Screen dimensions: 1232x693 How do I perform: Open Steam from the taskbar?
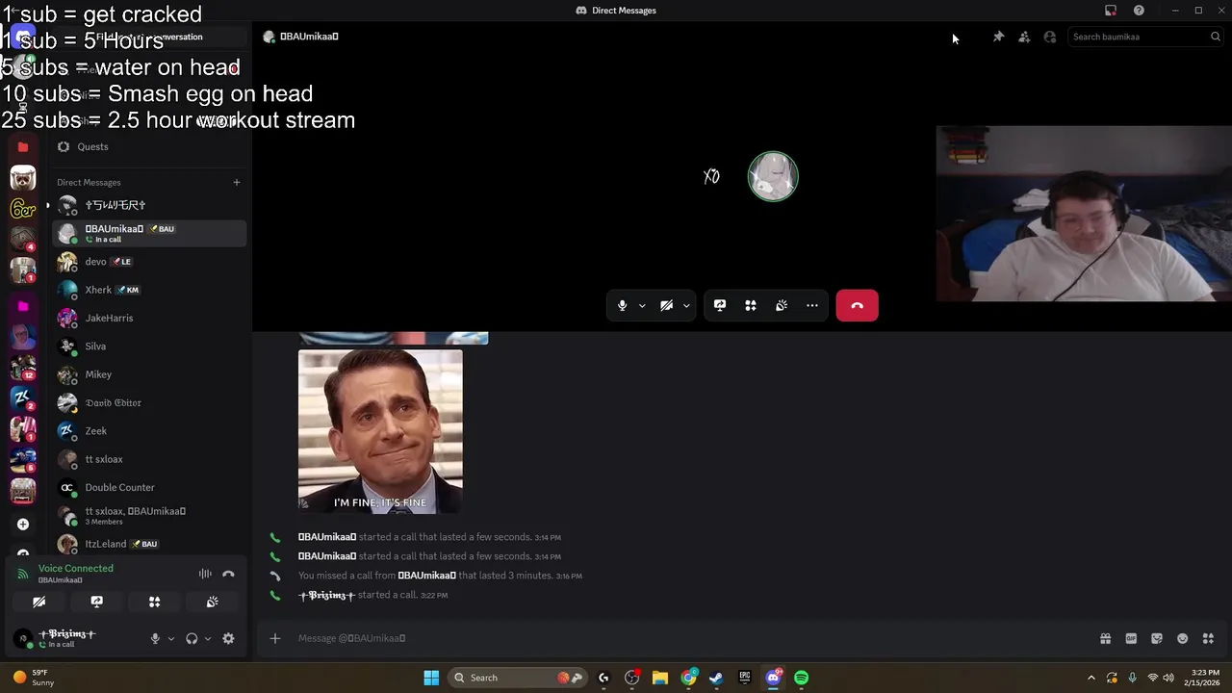[716, 678]
